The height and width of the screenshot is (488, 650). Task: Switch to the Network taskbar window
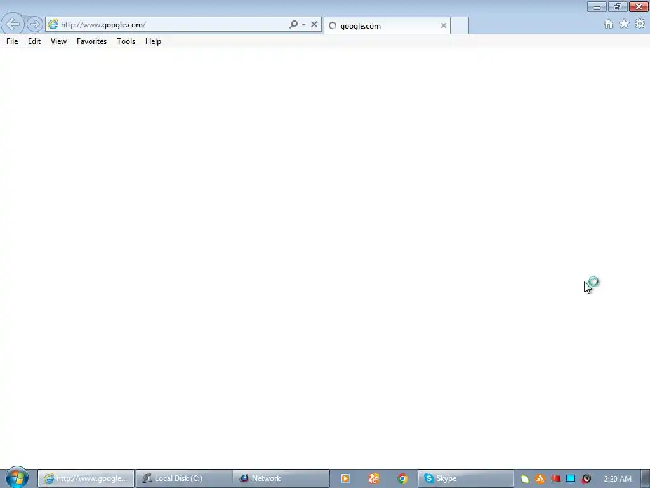[x=281, y=478]
